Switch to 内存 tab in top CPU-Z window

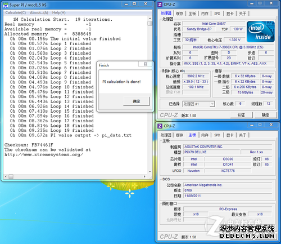[x=205, y=14]
